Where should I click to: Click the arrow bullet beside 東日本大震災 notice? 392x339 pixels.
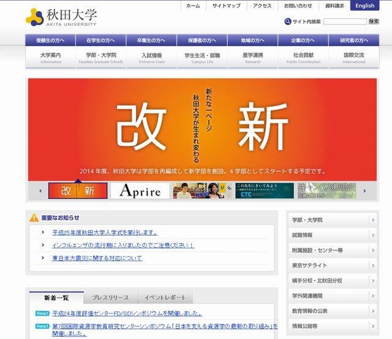click(x=43, y=257)
